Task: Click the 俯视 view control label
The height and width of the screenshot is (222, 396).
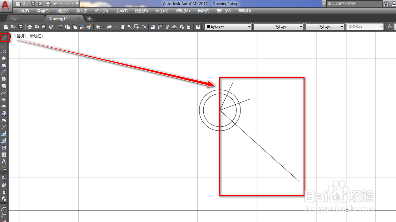Action: 20,36
